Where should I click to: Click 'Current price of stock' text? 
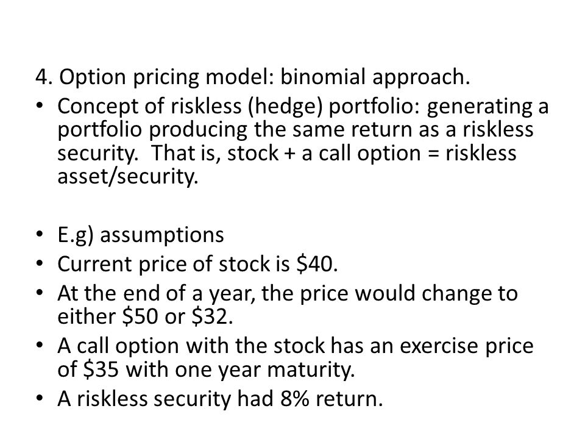point(165,264)
